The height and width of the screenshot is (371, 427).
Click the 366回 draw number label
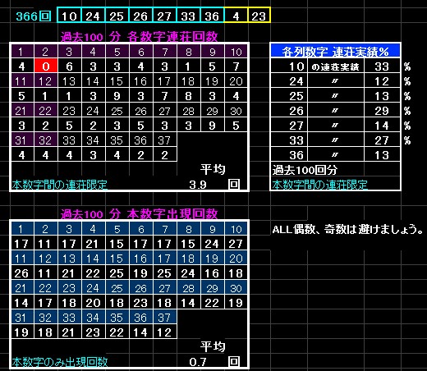coord(34,16)
